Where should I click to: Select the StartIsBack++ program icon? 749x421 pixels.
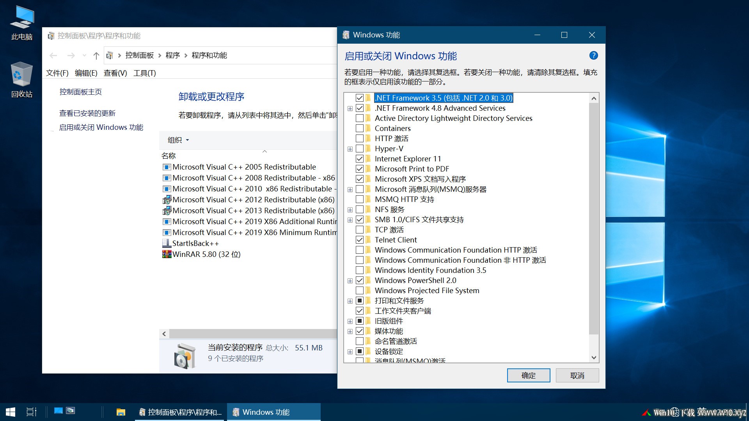click(x=167, y=244)
